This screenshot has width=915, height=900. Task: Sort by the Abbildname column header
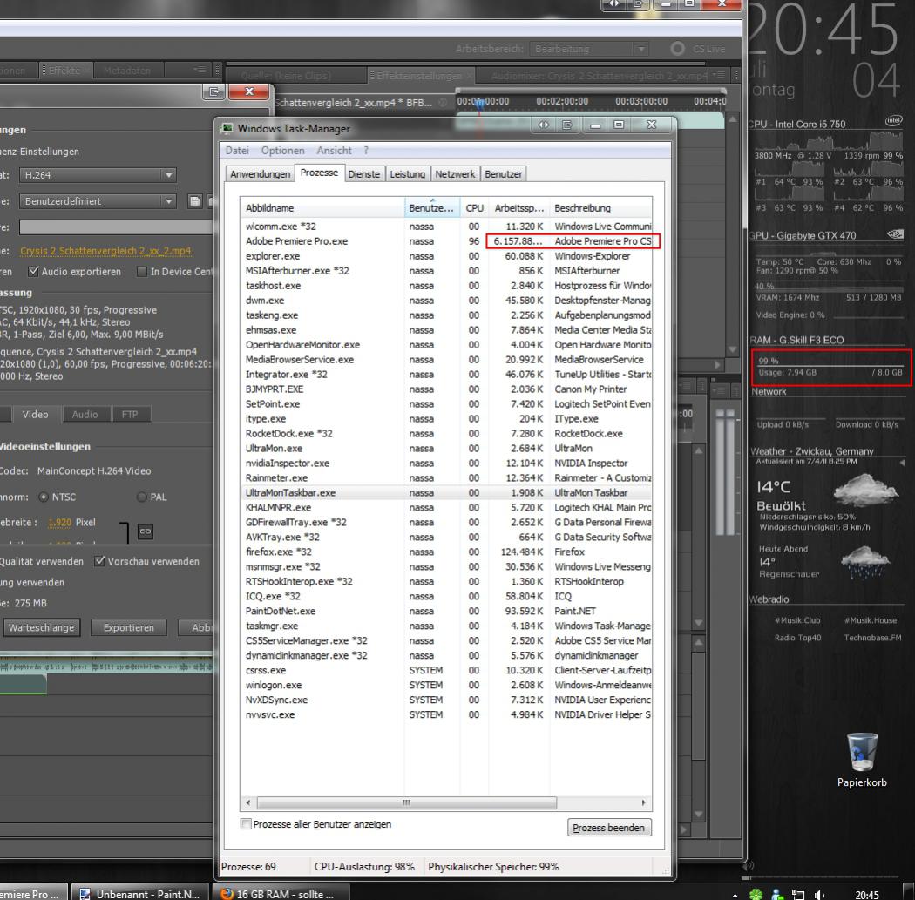(x=322, y=208)
